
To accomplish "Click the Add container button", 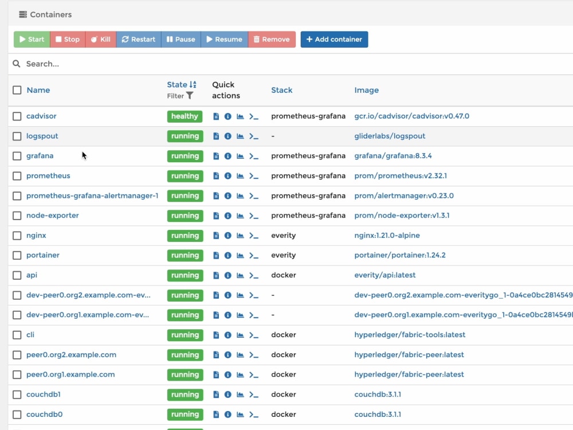I will coord(334,39).
